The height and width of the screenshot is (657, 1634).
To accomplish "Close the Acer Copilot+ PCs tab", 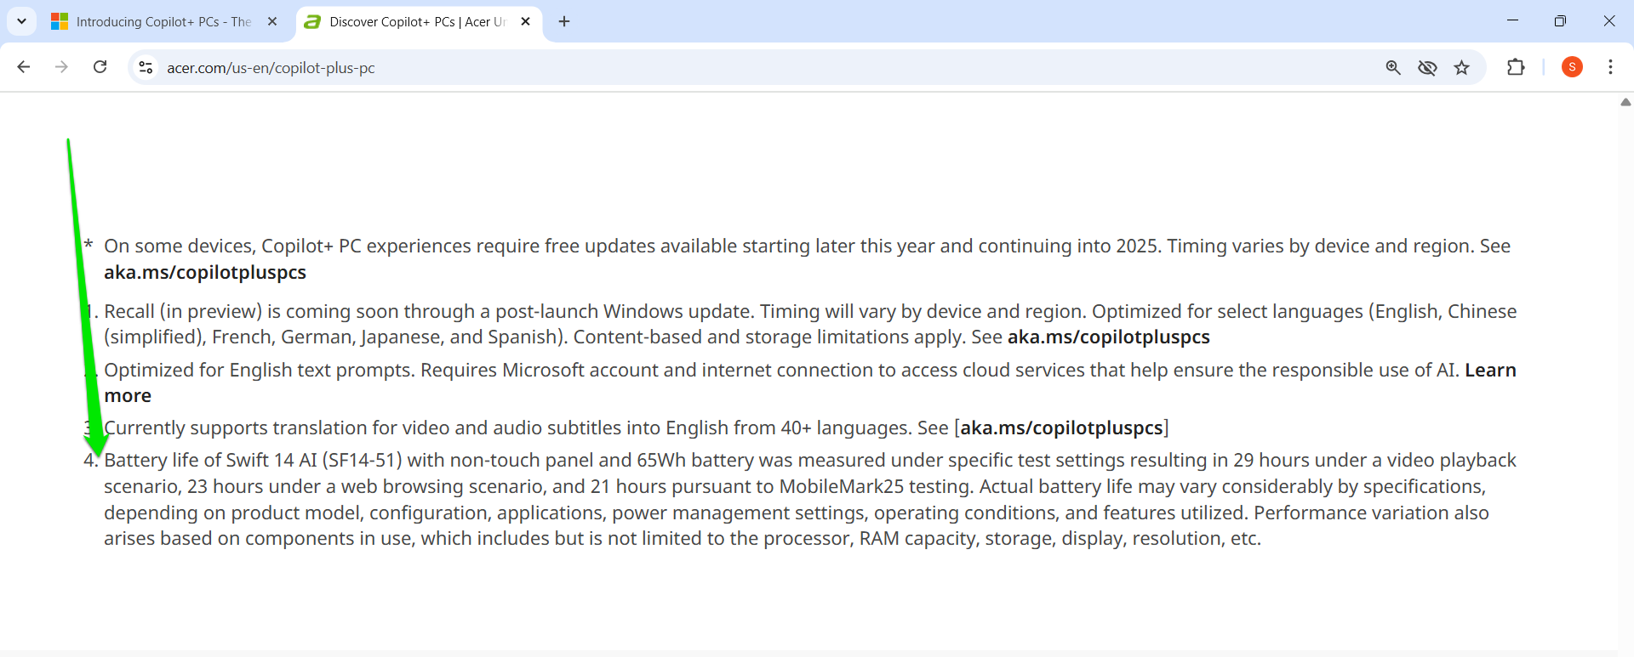I will tap(525, 22).
